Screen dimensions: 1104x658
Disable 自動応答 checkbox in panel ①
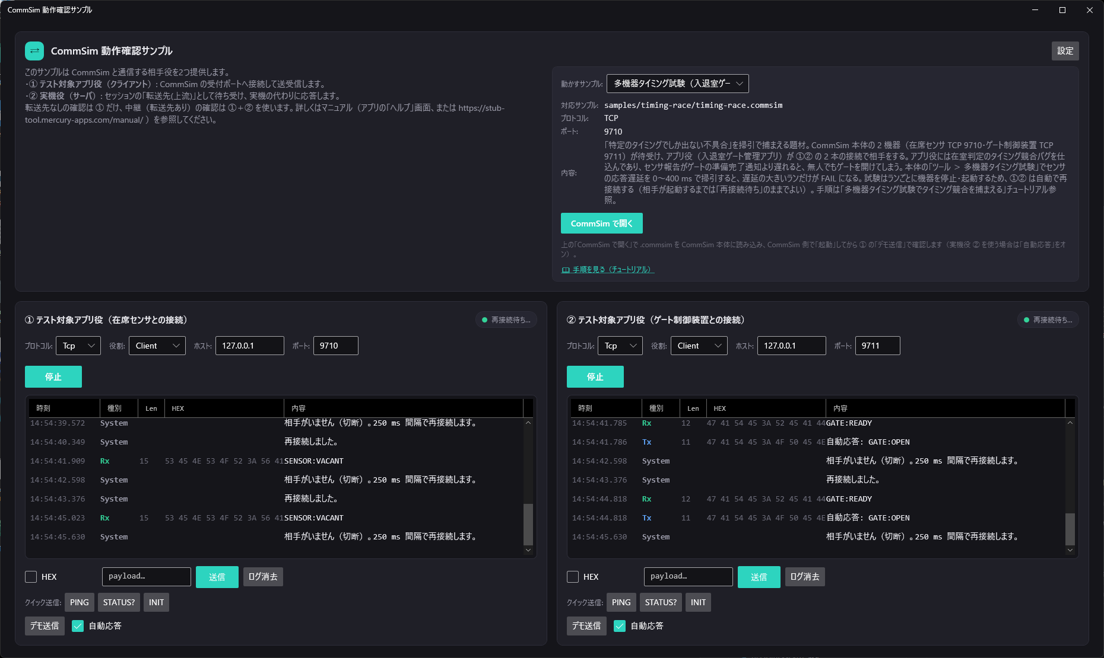click(78, 626)
